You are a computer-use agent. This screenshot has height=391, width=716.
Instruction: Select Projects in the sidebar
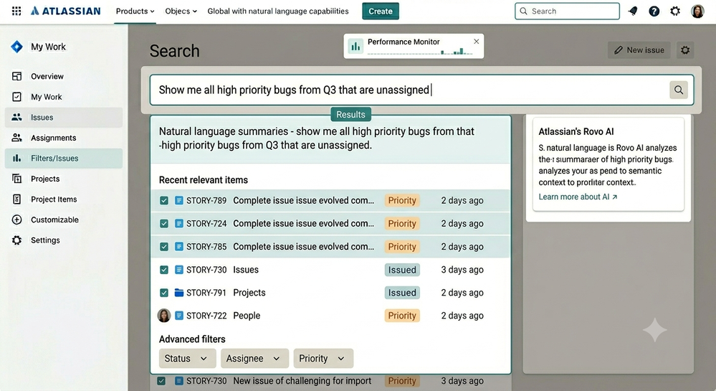click(64, 179)
